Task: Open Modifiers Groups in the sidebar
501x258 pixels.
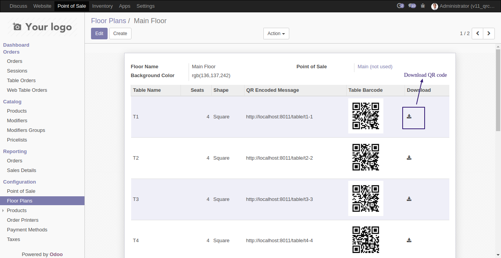Action: click(x=26, y=130)
